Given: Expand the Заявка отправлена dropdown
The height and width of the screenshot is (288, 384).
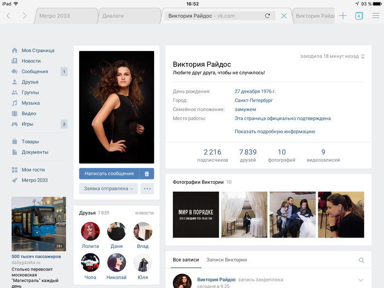Looking at the screenshot, I should 108,189.
